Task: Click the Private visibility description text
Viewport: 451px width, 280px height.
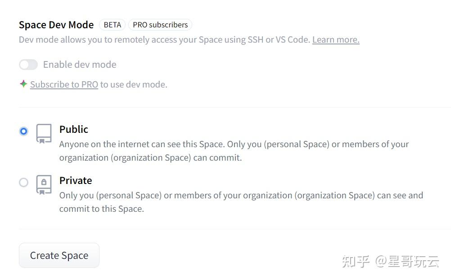Action: [x=241, y=202]
